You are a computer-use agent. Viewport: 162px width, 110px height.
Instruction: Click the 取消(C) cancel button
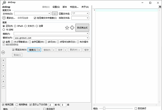(x=17, y=55)
